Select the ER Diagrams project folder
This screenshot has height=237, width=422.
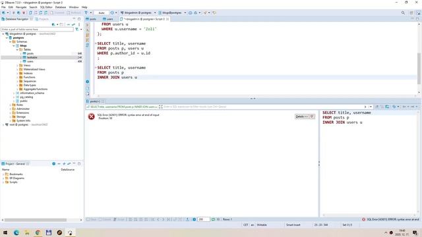[x=16, y=178]
